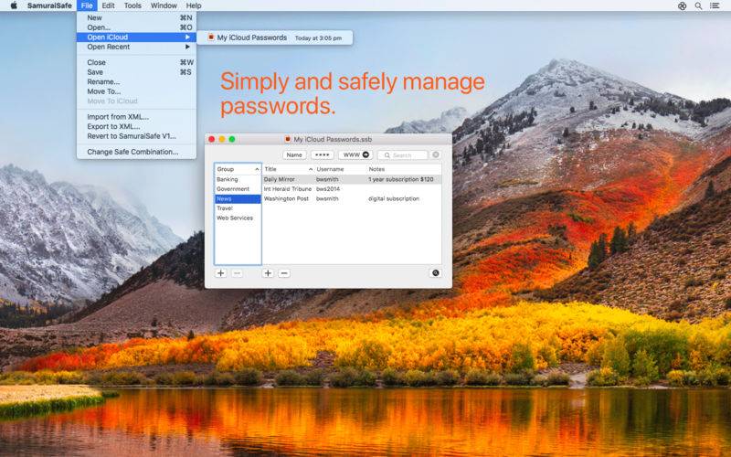This screenshot has height=457, width=731.
Task: Select the Daily Mirror entry
Action: [352, 179]
